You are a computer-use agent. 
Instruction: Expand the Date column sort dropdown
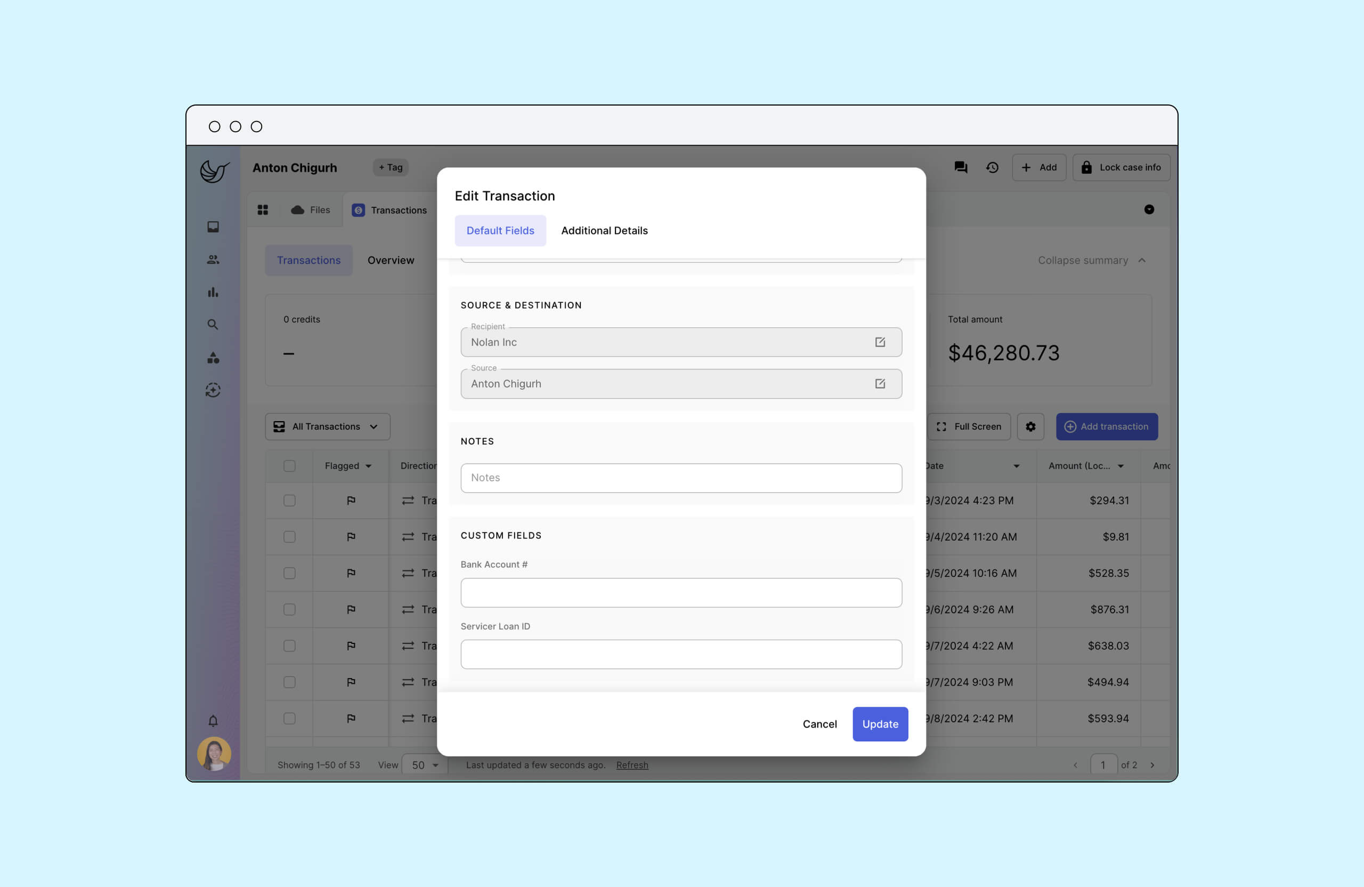tap(1016, 465)
